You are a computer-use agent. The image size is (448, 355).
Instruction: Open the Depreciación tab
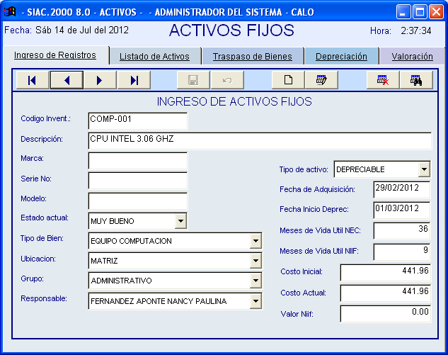click(x=341, y=57)
